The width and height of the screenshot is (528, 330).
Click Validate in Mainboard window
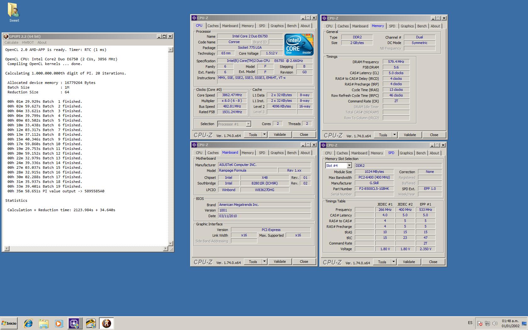tap(280, 261)
